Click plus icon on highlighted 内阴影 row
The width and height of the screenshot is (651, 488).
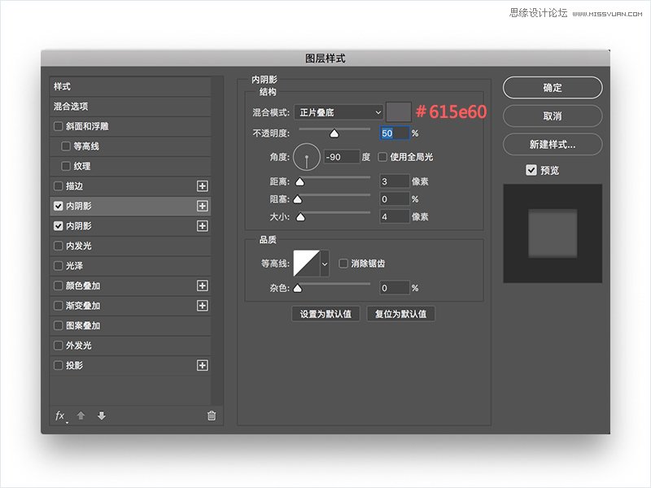202,206
